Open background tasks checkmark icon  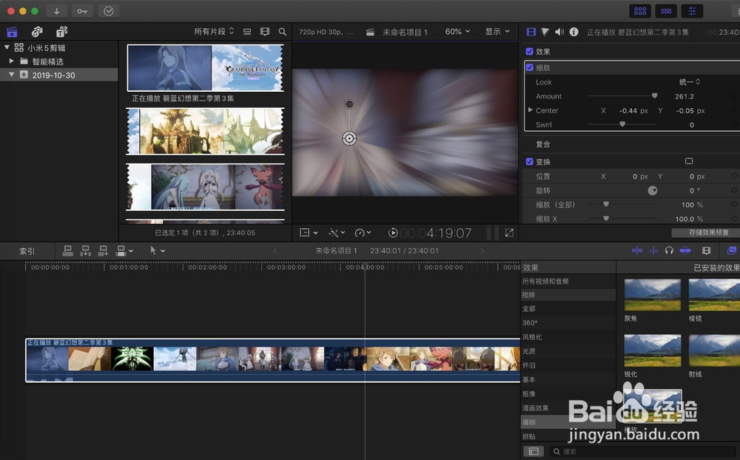[x=108, y=11]
